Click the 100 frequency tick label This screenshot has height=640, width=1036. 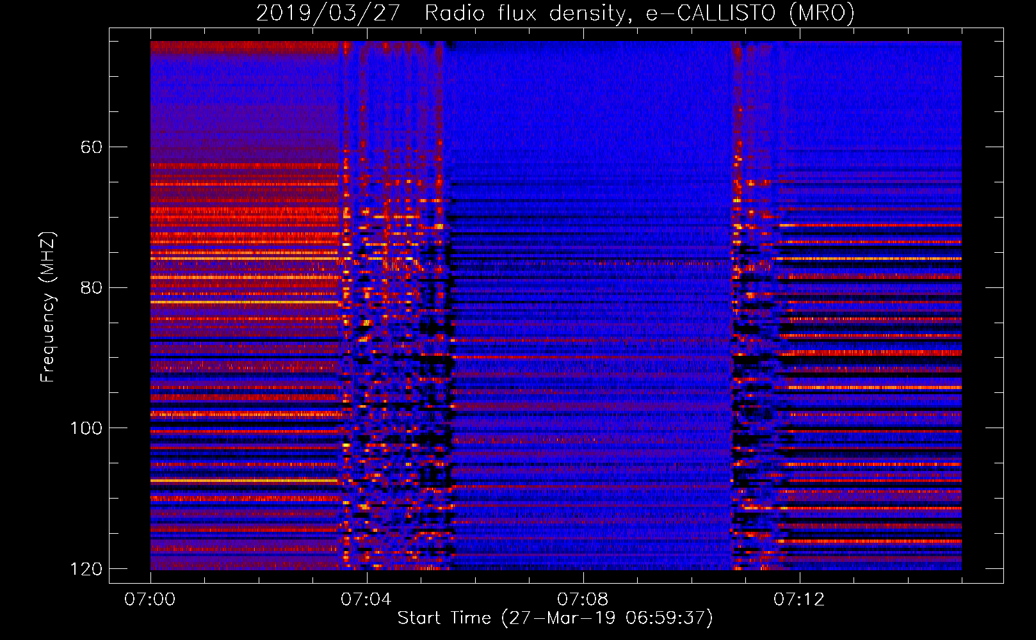coord(86,428)
